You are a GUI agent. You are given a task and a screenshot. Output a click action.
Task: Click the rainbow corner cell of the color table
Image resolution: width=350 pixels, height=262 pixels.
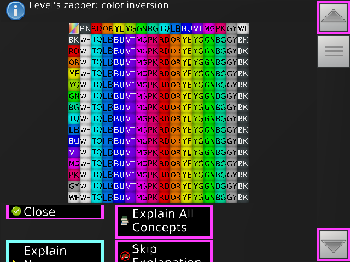pyautogui.click(x=74, y=28)
